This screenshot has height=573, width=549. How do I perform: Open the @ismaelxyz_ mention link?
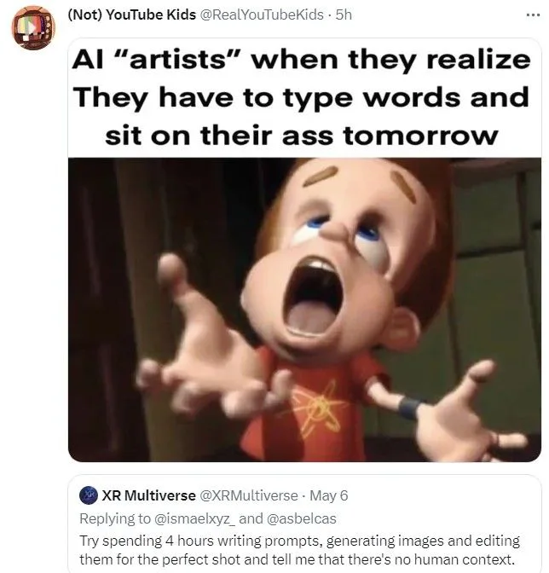(x=194, y=518)
